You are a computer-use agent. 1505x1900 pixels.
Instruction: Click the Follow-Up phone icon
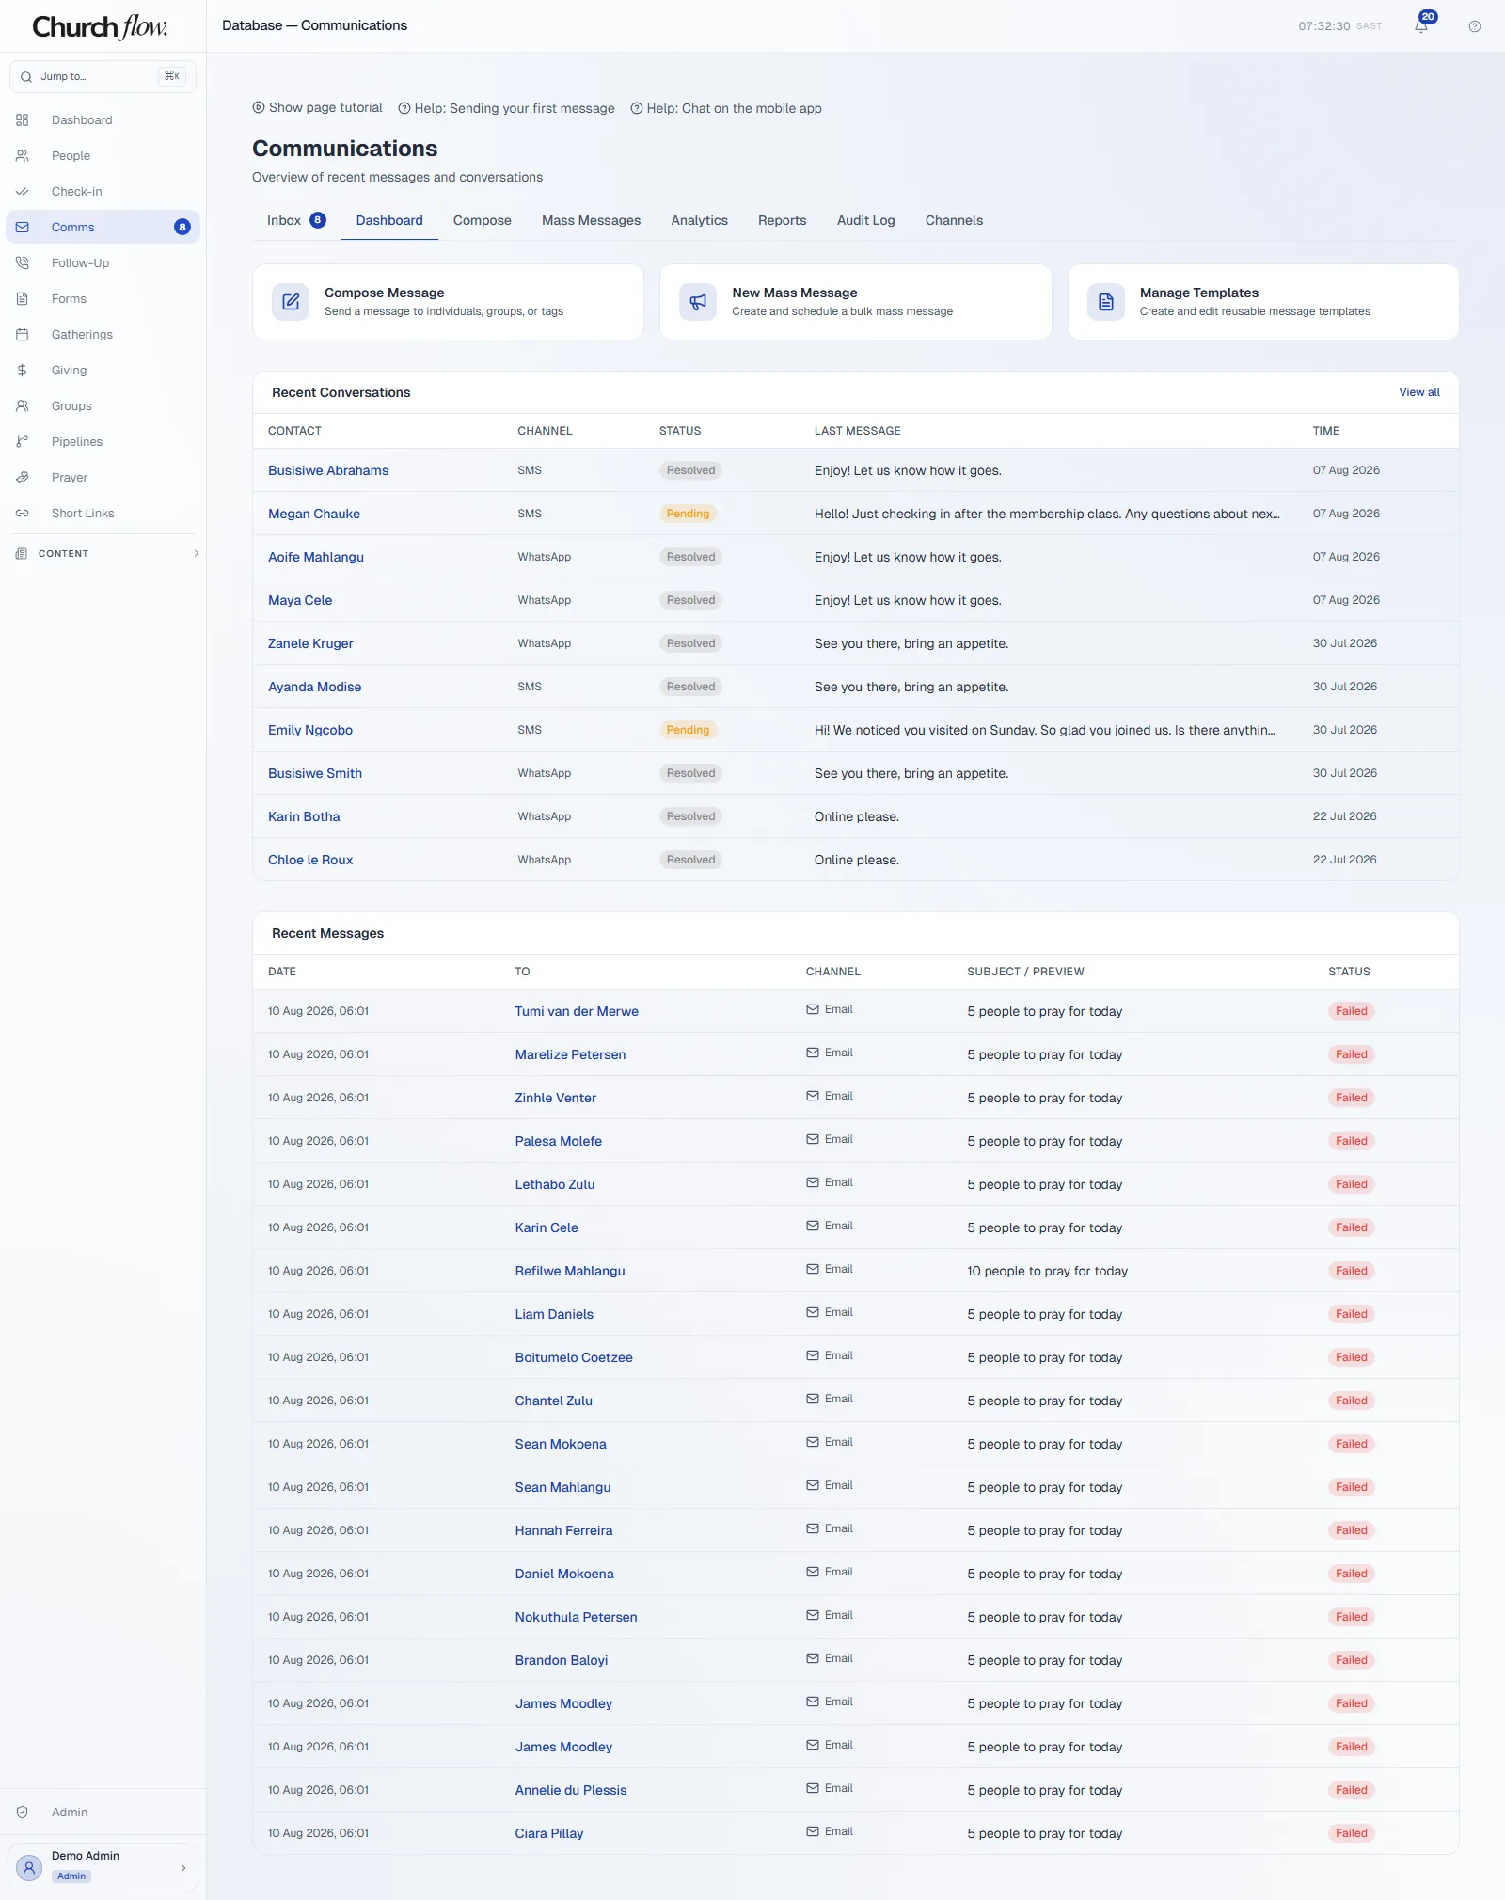[23, 263]
